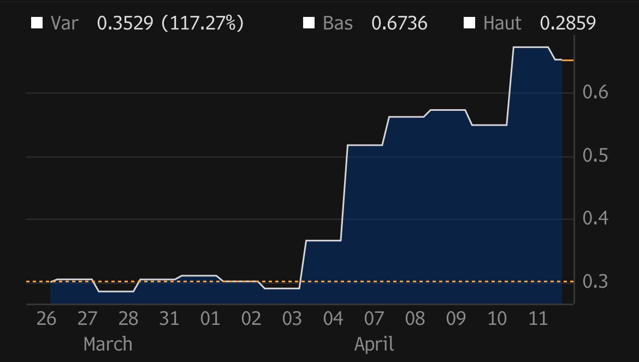Click the April month label
The height and width of the screenshot is (362, 639).
pyautogui.click(x=374, y=345)
